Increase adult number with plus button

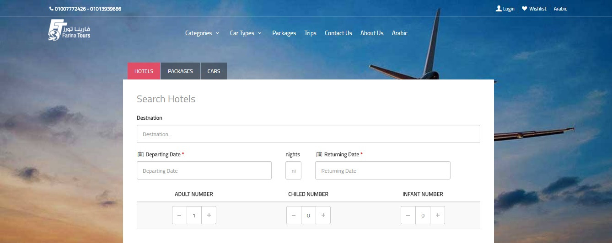coord(209,215)
